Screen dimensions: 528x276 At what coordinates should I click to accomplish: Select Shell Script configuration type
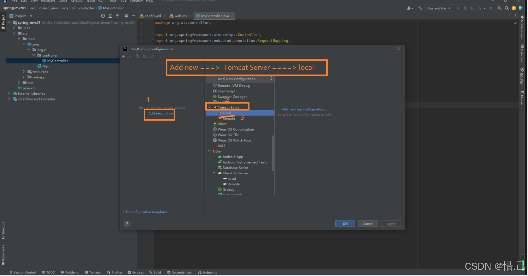click(x=226, y=91)
